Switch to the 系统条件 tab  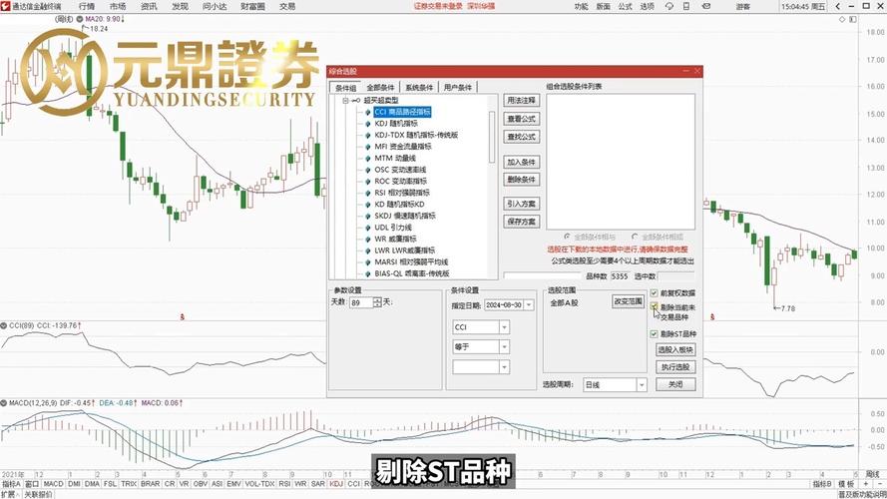pyautogui.click(x=419, y=87)
